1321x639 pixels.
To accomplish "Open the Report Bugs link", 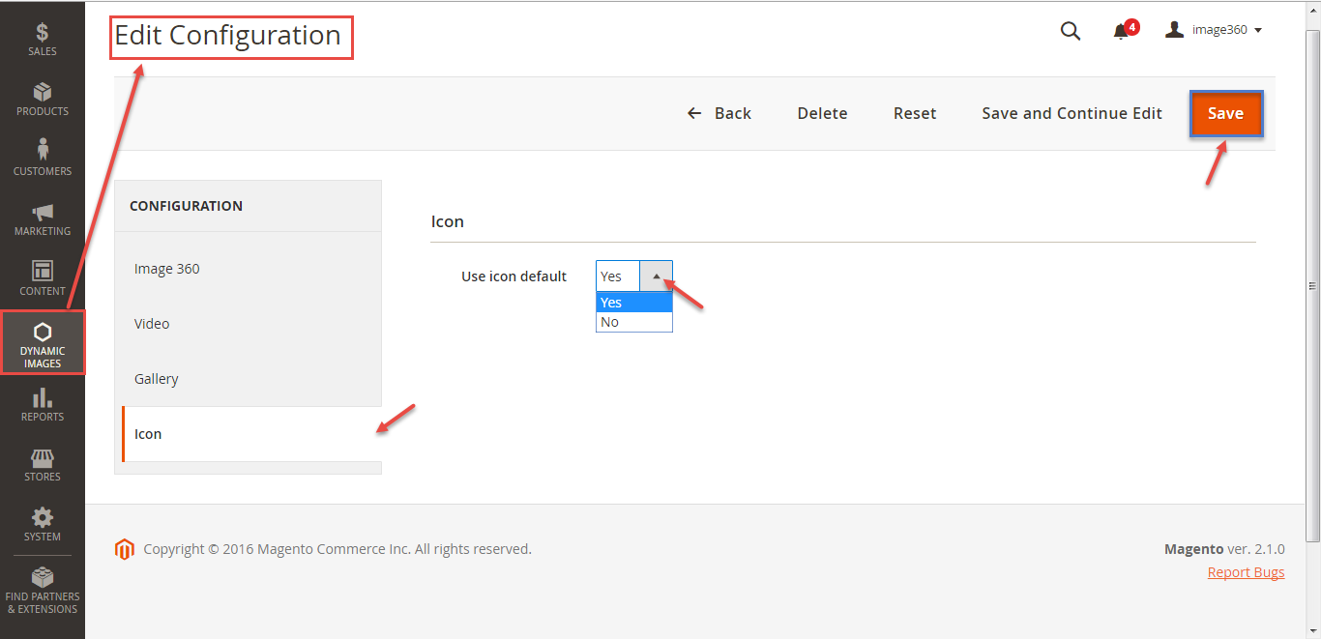I will 1246,572.
